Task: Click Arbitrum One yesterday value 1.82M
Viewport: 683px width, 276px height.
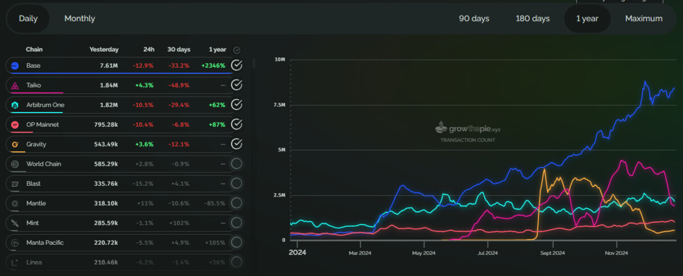Action: (x=108, y=105)
